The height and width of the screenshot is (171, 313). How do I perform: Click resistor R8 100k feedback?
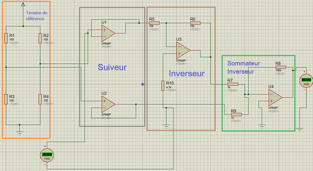click(x=281, y=67)
